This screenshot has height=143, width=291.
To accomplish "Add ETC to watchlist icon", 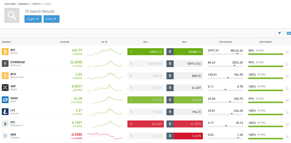I will [288, 125].
